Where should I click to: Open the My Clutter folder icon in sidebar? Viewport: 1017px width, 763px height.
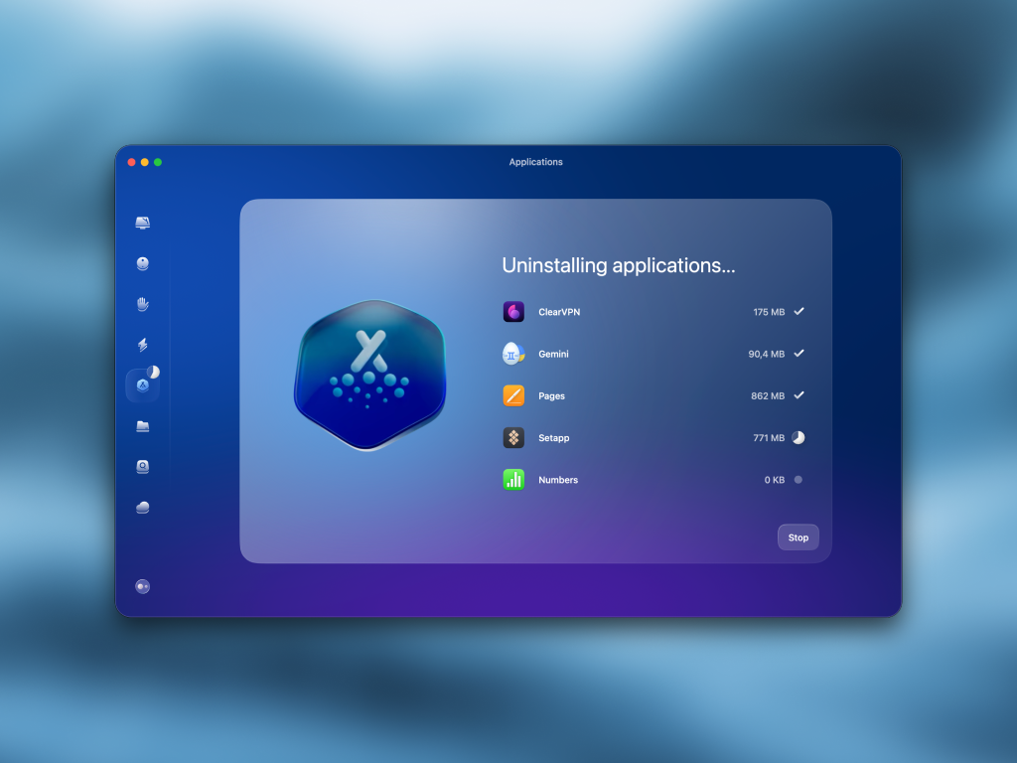pos(142,426)
